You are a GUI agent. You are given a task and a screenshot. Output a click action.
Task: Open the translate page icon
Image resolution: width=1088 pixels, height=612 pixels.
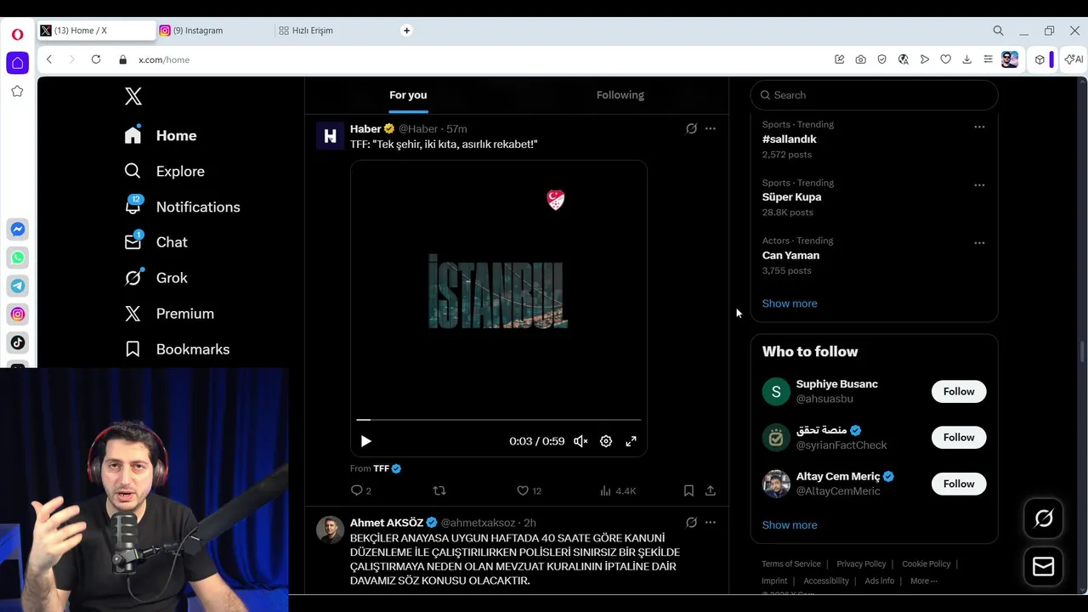click(904, 59)
